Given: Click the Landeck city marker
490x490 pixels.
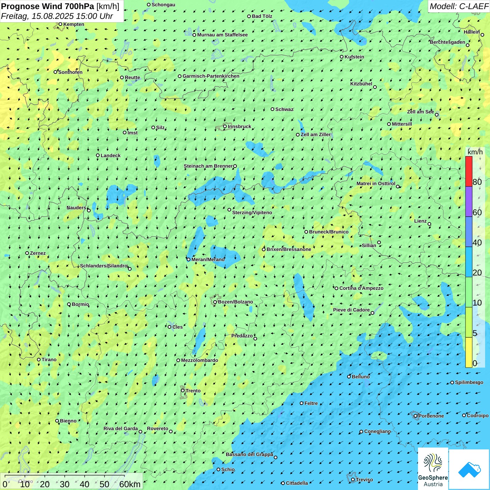Looking at the screenshot, I should pos(98,155).
